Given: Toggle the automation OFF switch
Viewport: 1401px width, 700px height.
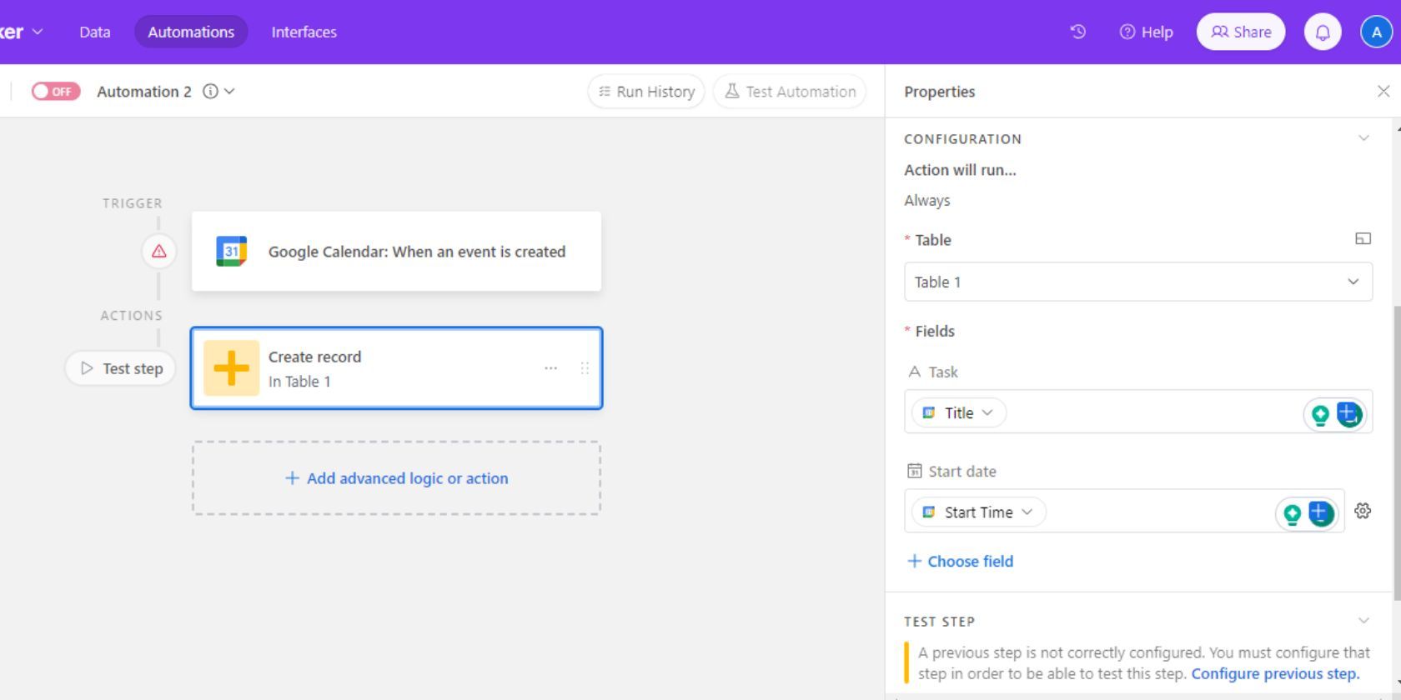Looking at the screenshot, I should [x=56, y=91].
